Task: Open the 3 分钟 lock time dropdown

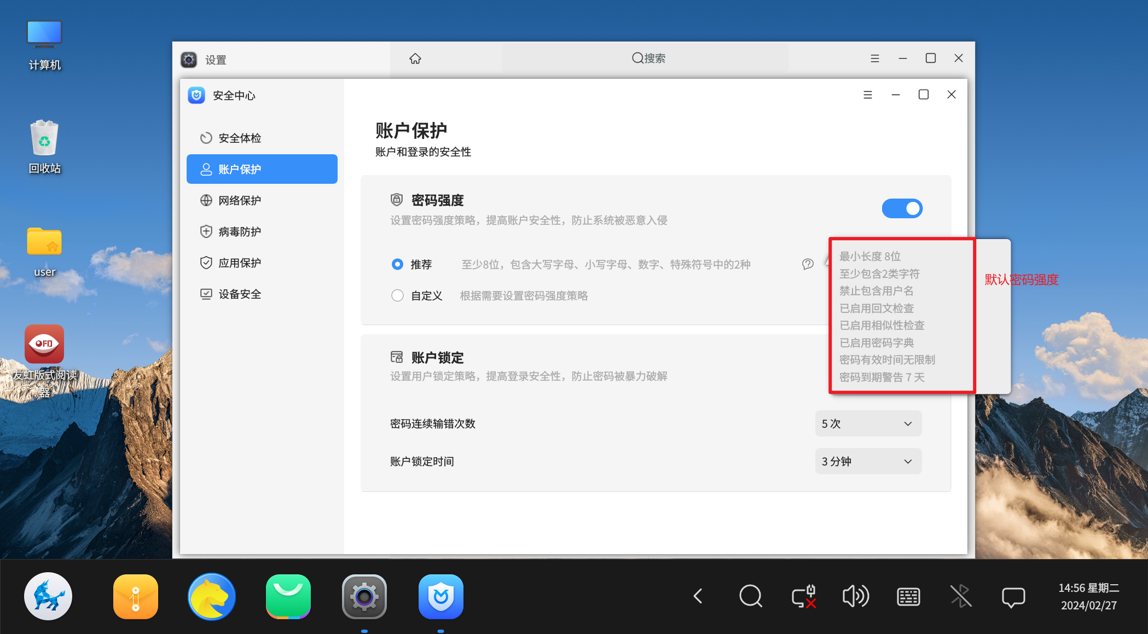Action: (868, 462)
